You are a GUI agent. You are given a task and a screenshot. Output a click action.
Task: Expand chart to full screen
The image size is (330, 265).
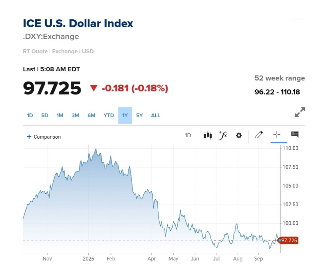click(x=300, y=112)
